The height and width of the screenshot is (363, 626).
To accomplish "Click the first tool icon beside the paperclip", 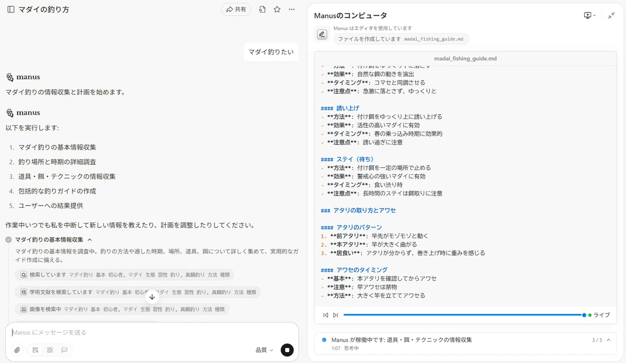I will tap(35, 350).
